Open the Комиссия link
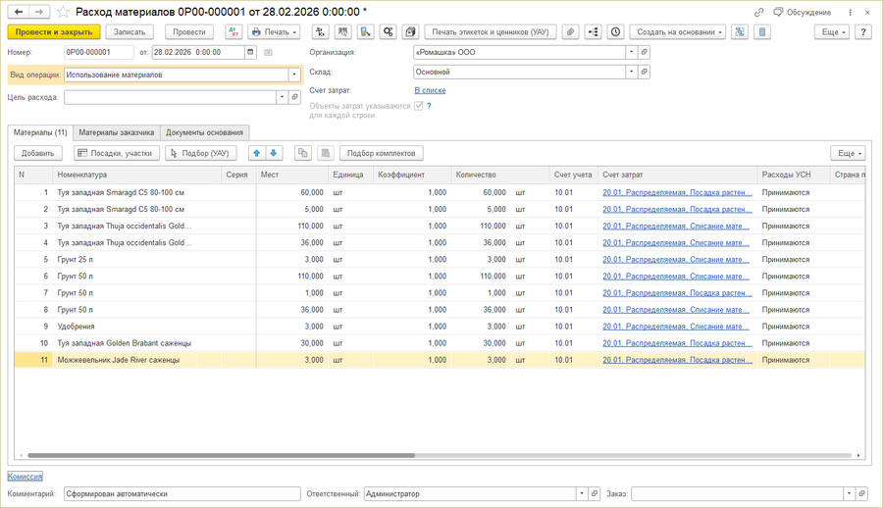Screen dimensions: 883x508 tap(25, 477)
